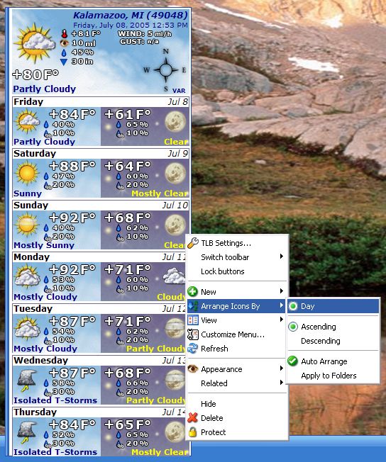Toggle Apply to Folders option
The height and width of the screenshot is (462, 386).
pyautogui.click(x=333, y=376)
